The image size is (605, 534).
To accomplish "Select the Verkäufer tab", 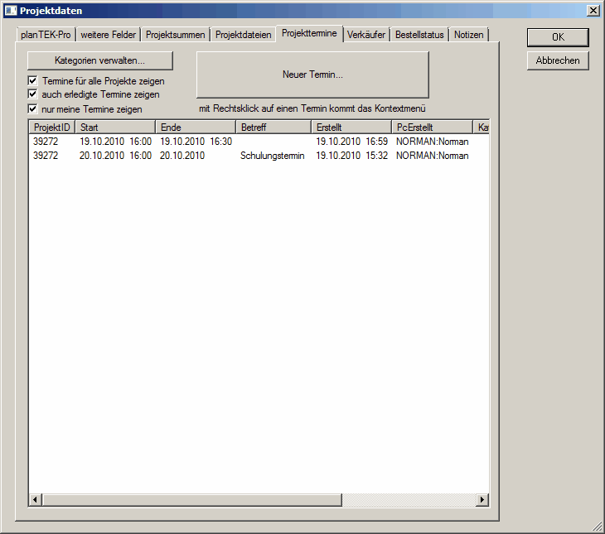I will tap(366, 35).
